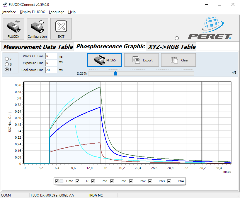Switch to the XYZ->RGB Table tab
The height and width of the screenshot is (198, 240).
click(x=172, y=47)
